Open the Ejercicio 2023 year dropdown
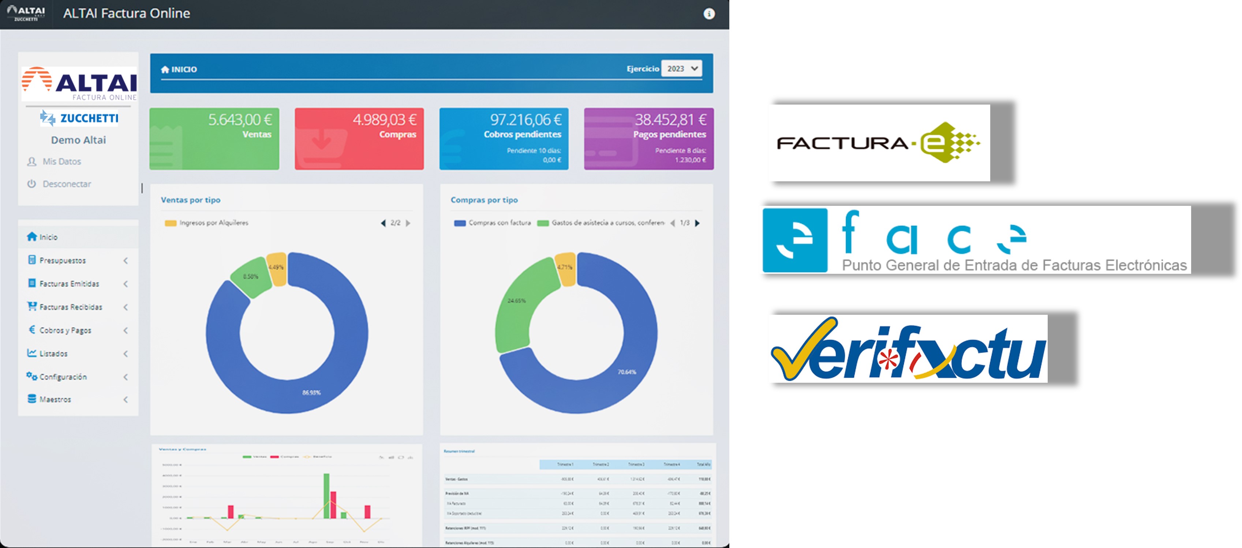The height and width of the screenshot is (548, 1242). coord(681,68)
